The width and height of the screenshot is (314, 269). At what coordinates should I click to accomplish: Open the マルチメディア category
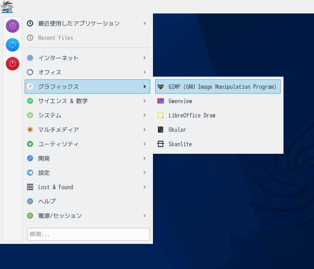[87, 130]
